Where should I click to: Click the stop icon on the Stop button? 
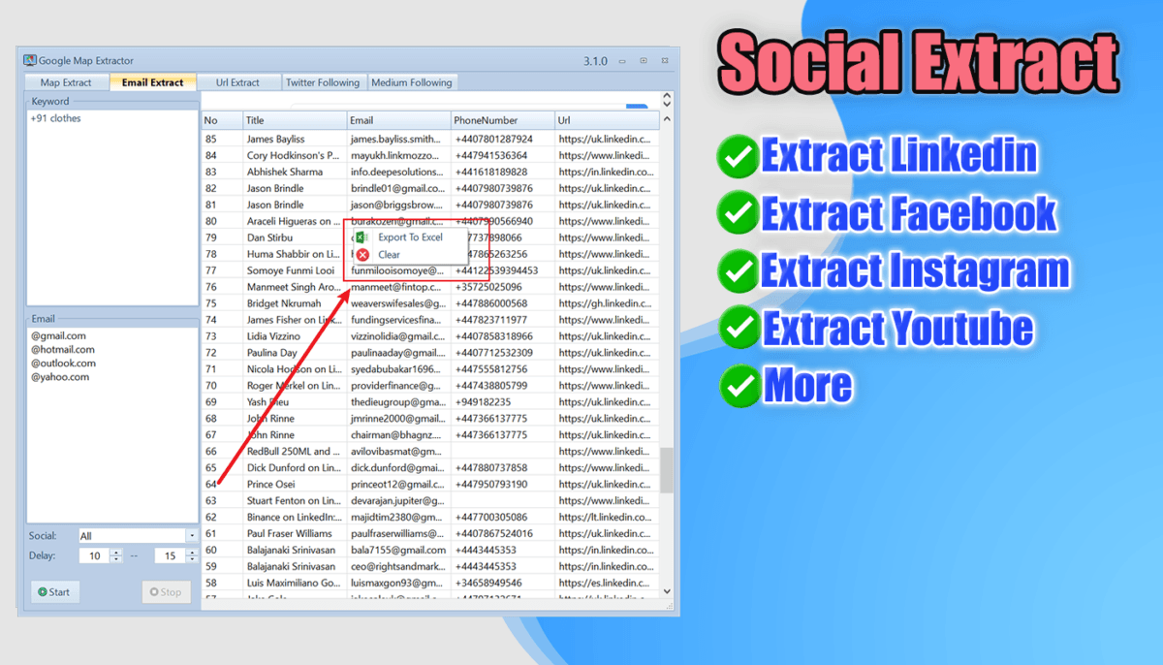154,591
